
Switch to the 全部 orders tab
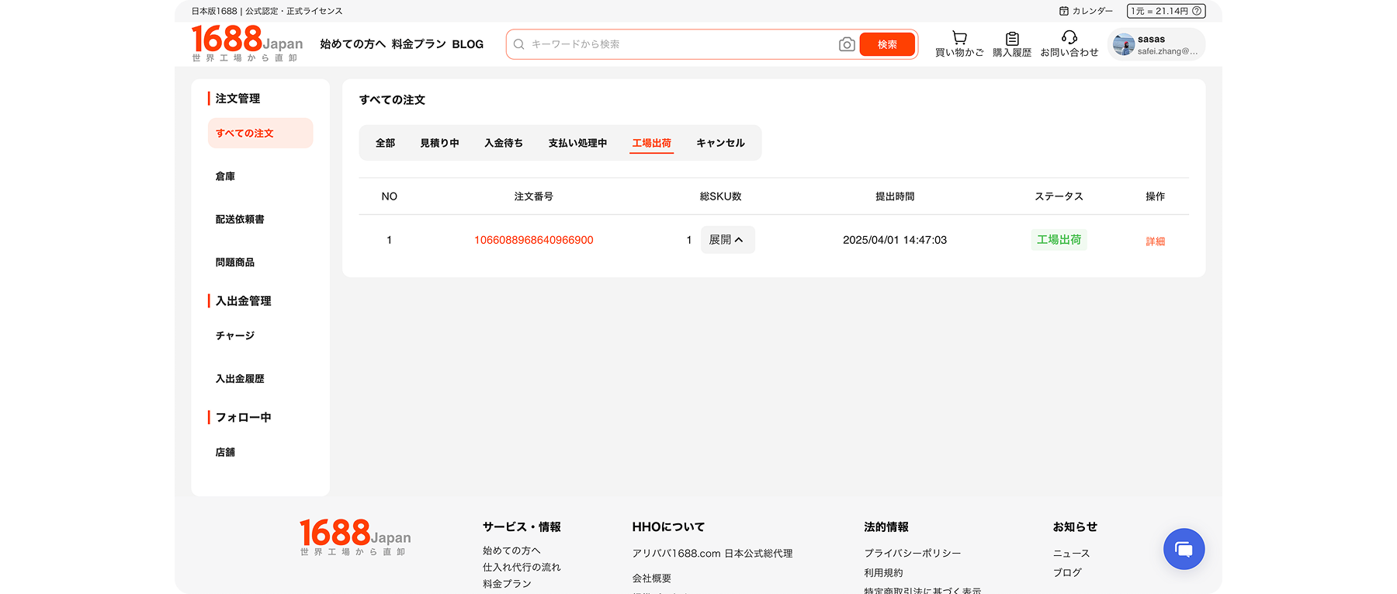click(x=385, y=143)
